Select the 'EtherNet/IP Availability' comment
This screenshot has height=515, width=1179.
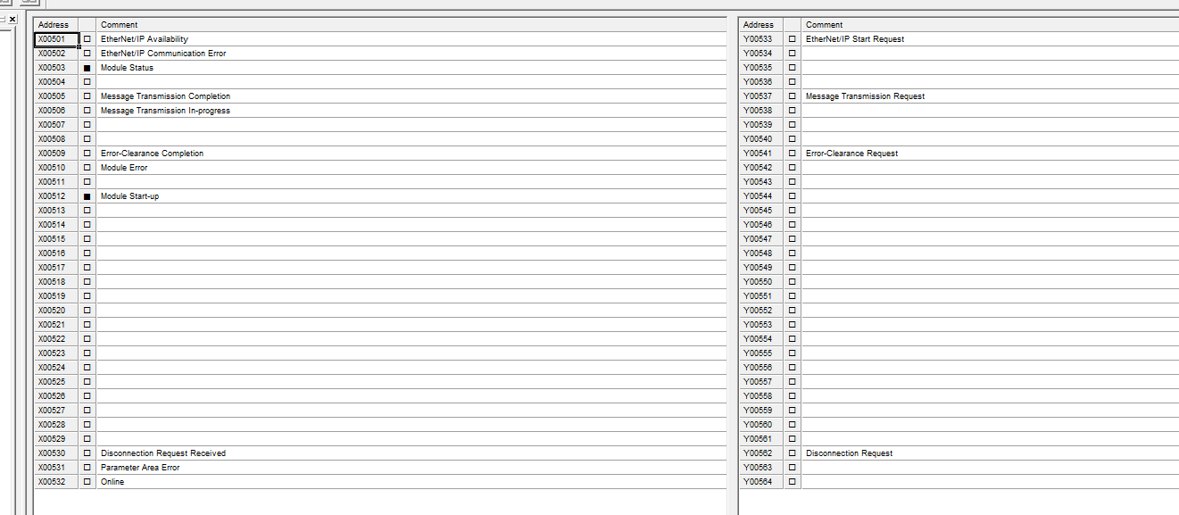click(x=145, y=39)
